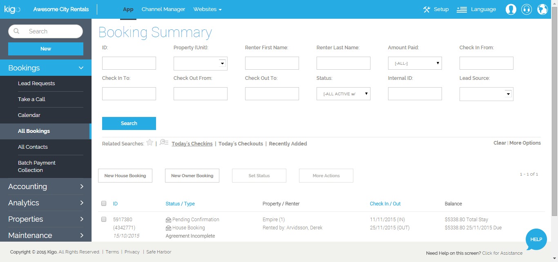Open the Today's Checkouts related search
The height and width of the screenshot is (262, 558).
[241, 144]
